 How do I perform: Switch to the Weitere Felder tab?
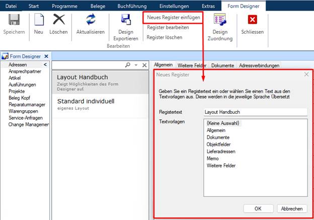(x=192, y=65)
